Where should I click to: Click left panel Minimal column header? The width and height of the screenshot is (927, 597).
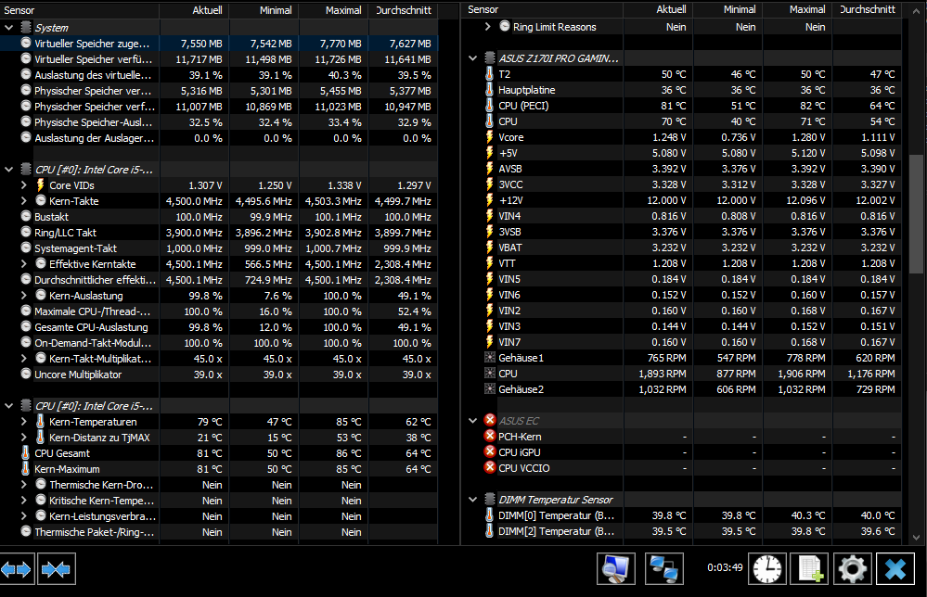click(x=264, y=10)
